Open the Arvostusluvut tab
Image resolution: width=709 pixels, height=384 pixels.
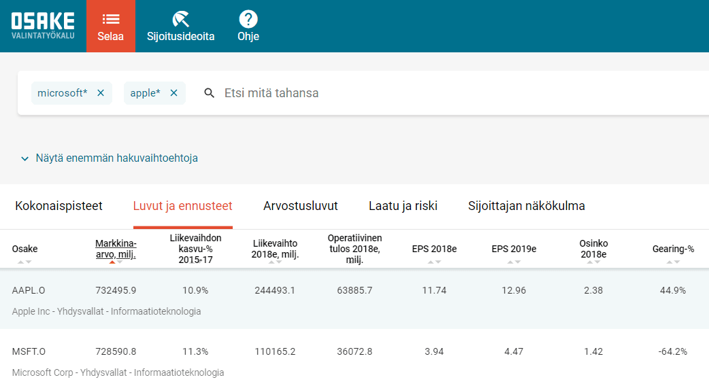(x=301, y=206)
